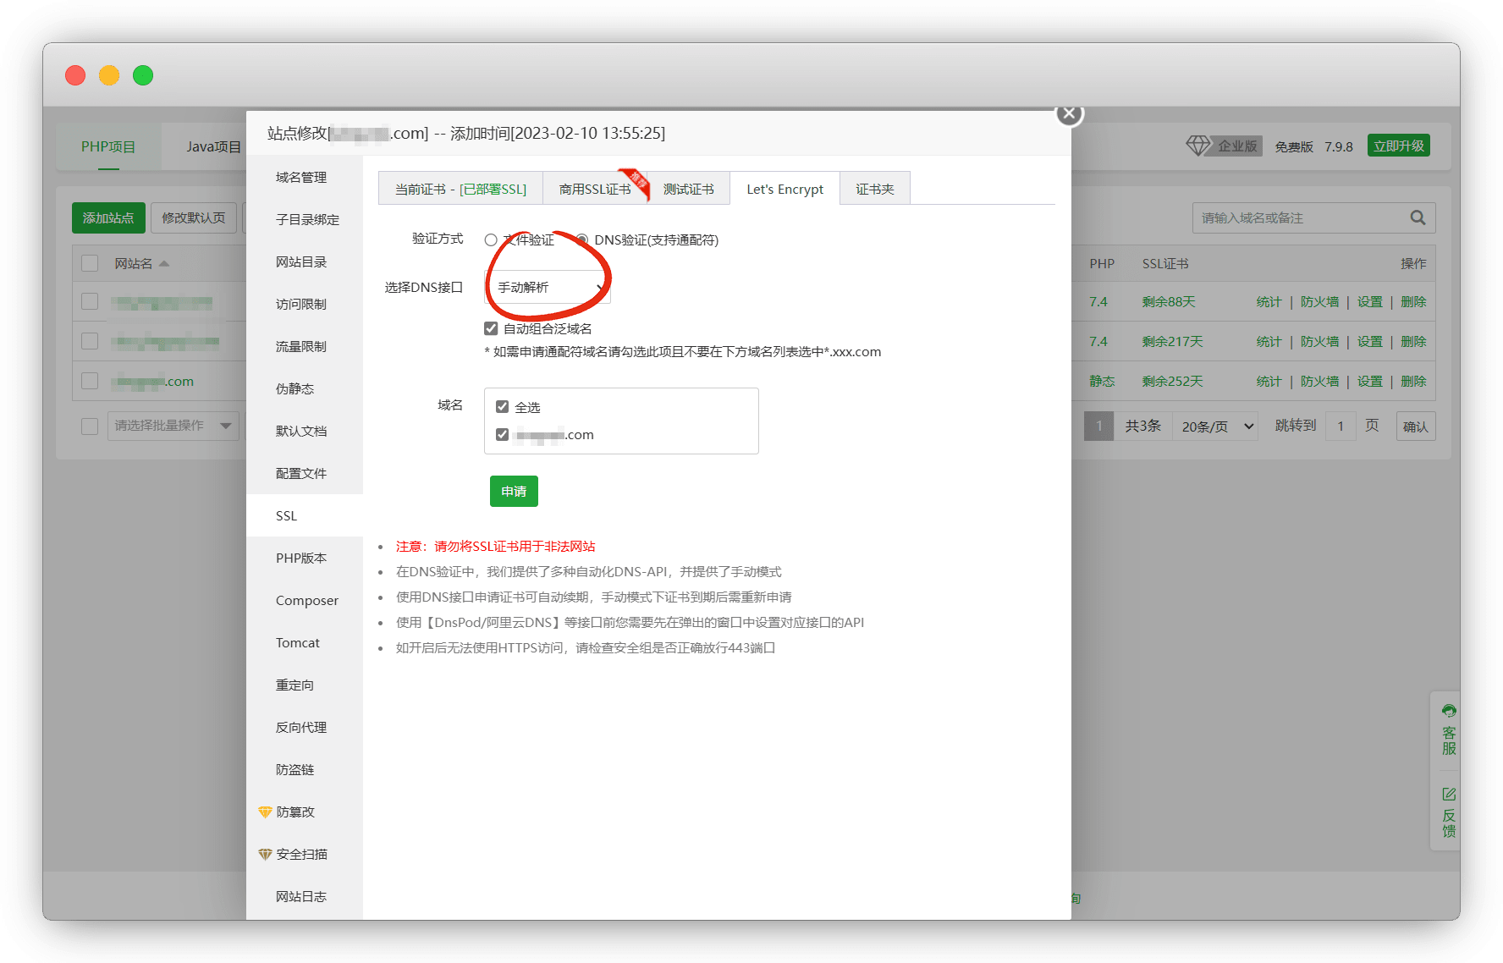Close the site edit dialog

(1069, 113)
